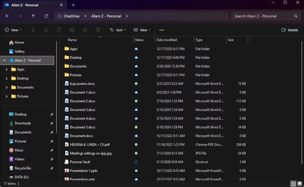Unpin Downloads using its pin icon
This screenshot has height=187, width=304.
tap(52, 123)
